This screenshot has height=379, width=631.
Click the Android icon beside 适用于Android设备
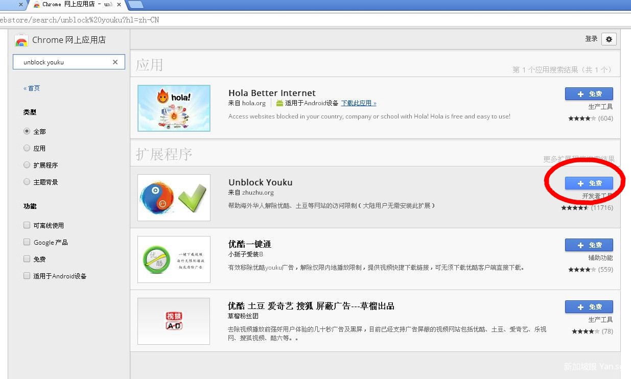click(x=279, y=103)
